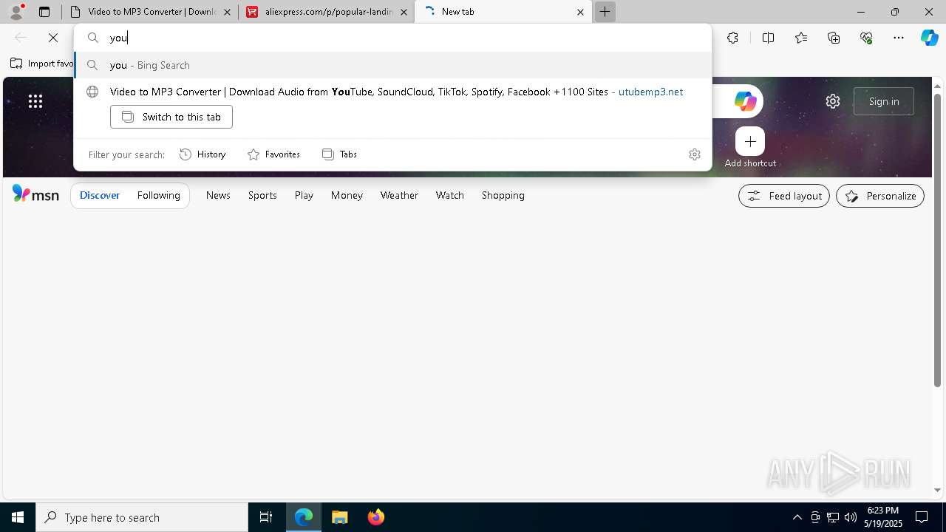946x532 pixels.
Task: Click Add shortcut plus button
Action: tap(750, 141)
